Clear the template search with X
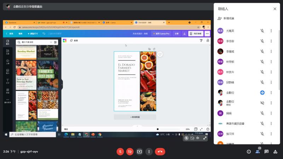 click(51, 42)
